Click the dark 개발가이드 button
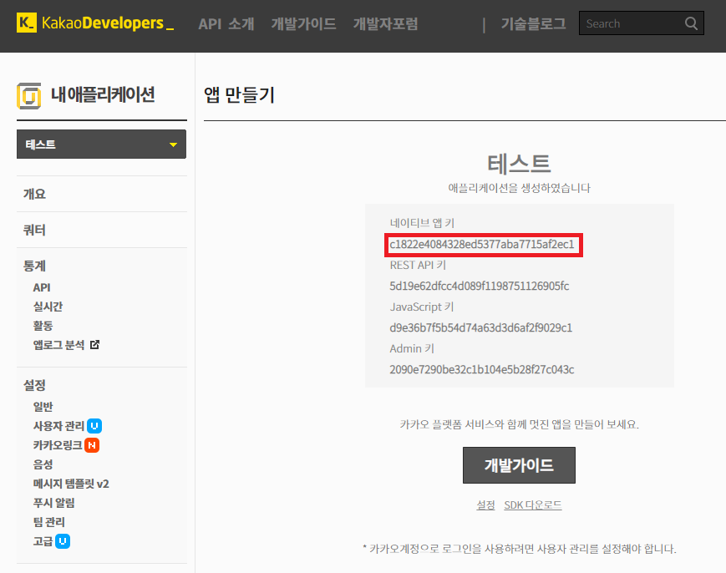Image resolution: width=726 pixels, height=573 pixels. point(519,465)
